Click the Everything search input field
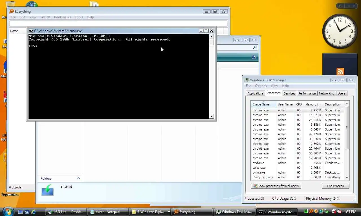Viewport: 361px width, 216px height. point(118,24)
